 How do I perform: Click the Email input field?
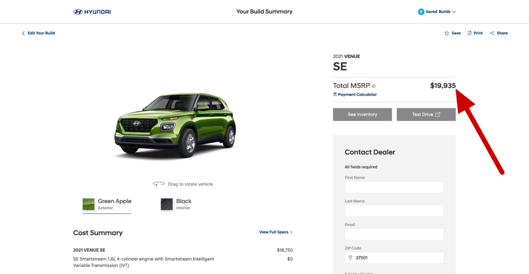coord(394,234)
